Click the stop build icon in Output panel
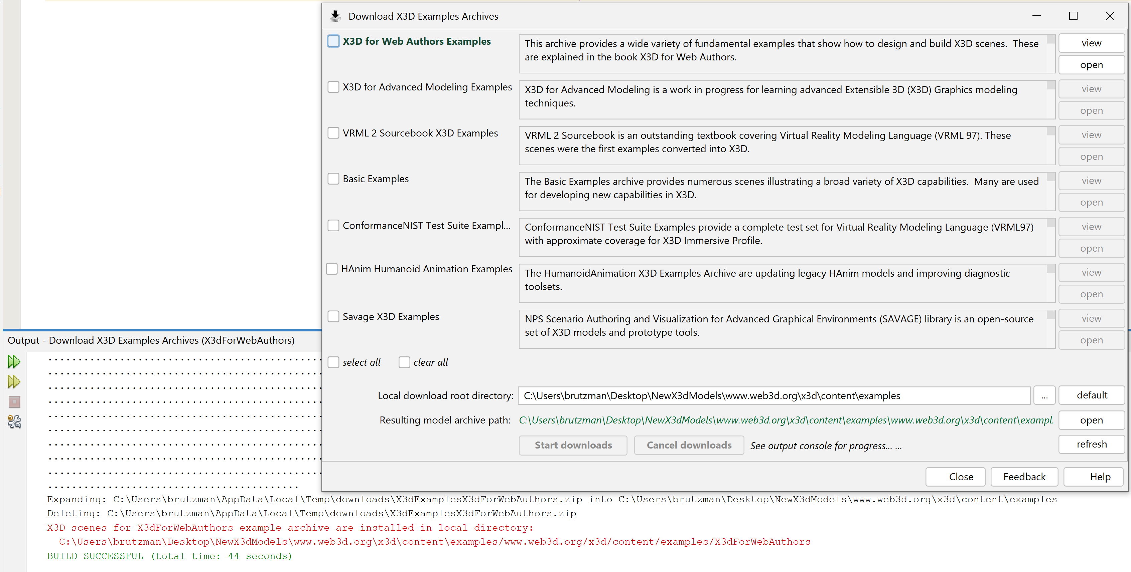 pos(14,402)
